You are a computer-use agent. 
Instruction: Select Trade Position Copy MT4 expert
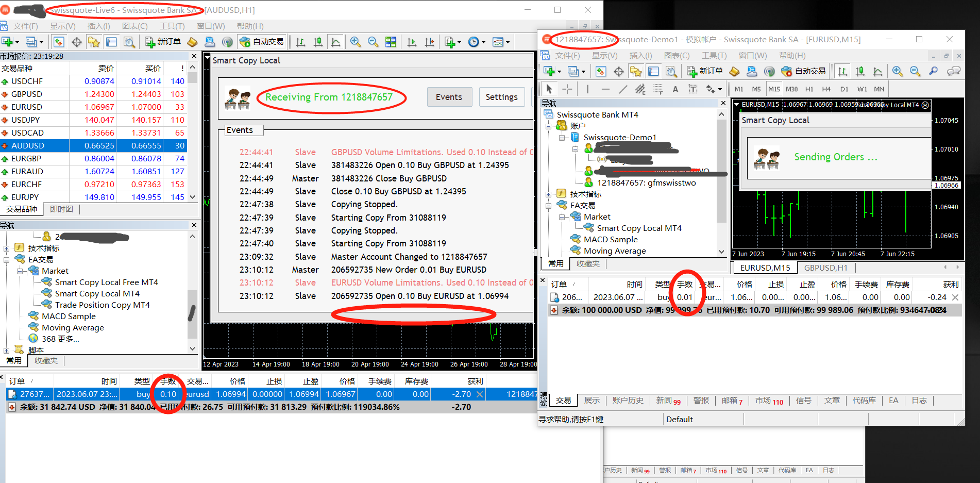pos(103,305)
